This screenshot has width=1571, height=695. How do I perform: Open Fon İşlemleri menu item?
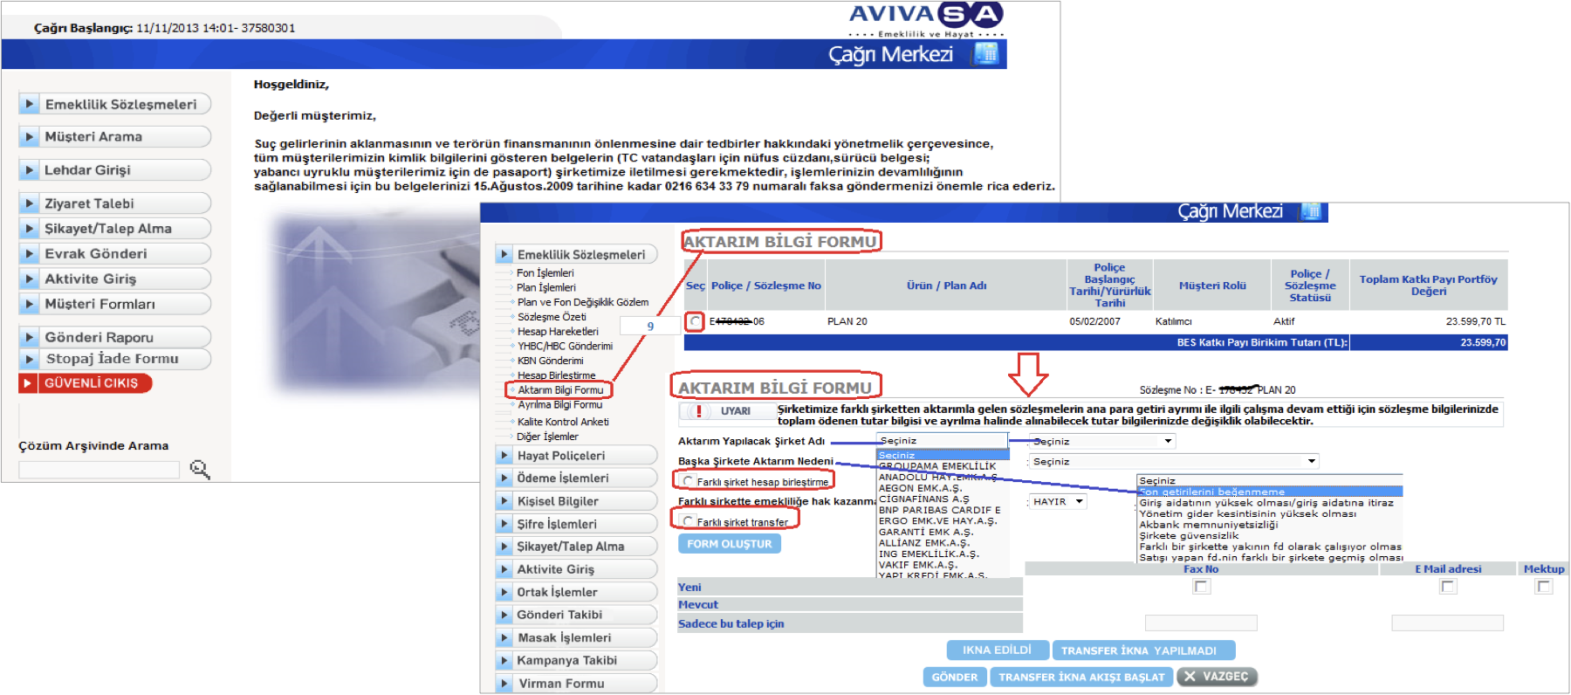tap(545, 273)
